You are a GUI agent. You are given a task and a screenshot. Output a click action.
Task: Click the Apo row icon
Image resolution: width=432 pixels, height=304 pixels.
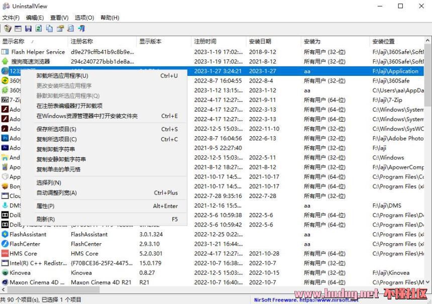tap(5, 167)
